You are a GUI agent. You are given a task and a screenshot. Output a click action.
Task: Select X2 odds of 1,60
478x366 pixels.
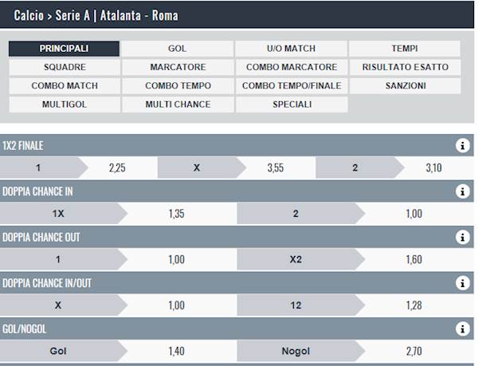[414, 260]
